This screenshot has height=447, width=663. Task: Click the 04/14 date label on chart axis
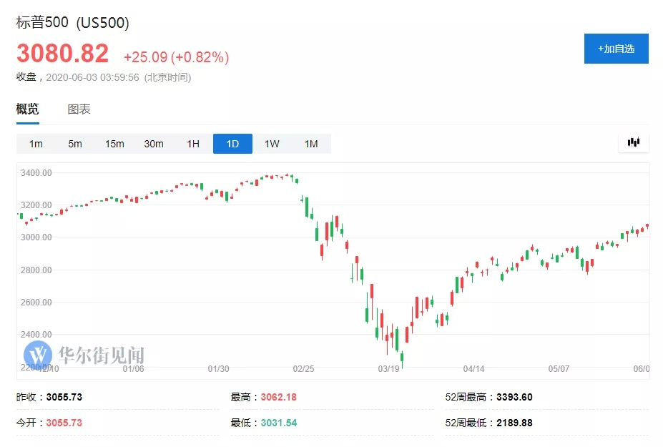pyautogui.click(x=473, y=369)
